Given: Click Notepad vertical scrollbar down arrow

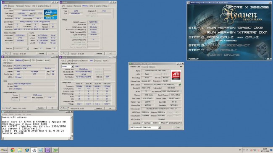Looking at the screenshot, I should click(71, 136).
